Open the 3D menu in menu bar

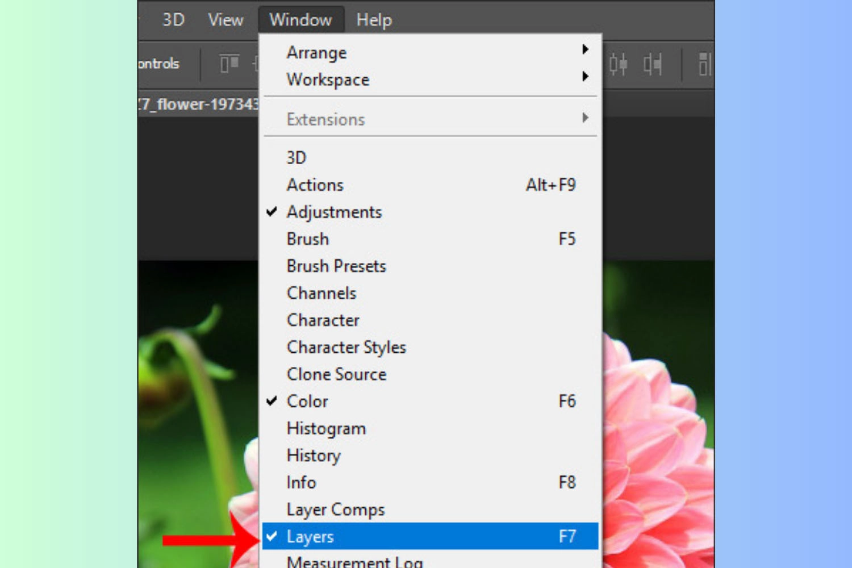click(x=173, y=20)
